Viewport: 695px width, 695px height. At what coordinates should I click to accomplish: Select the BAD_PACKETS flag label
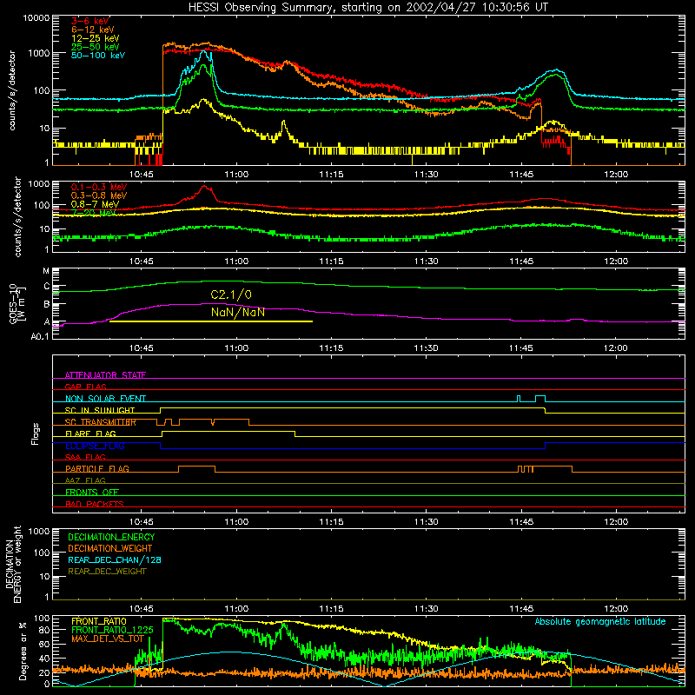(x=95, y=504)
